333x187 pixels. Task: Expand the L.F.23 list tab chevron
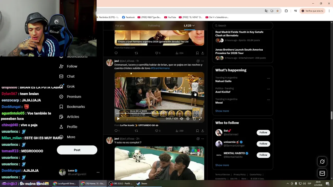tap(193, 25)
